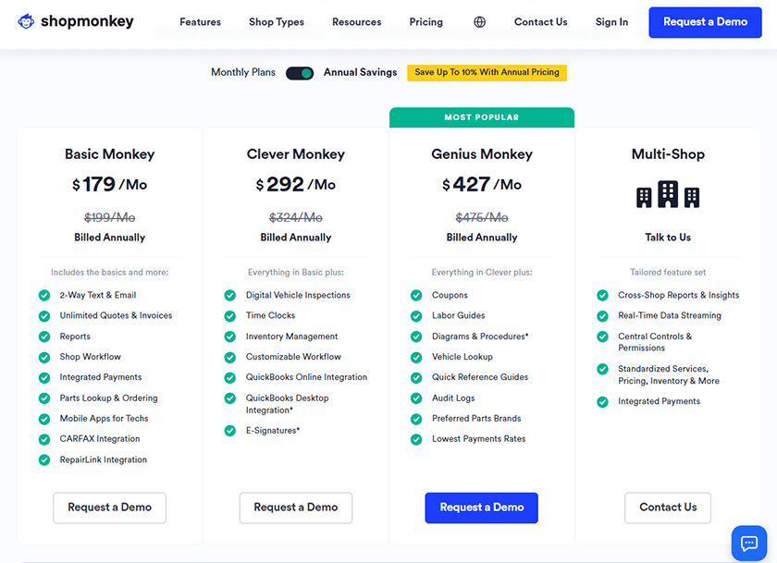
Task: Click Quick Reference Guides feature text
Action: coord(480,377)
